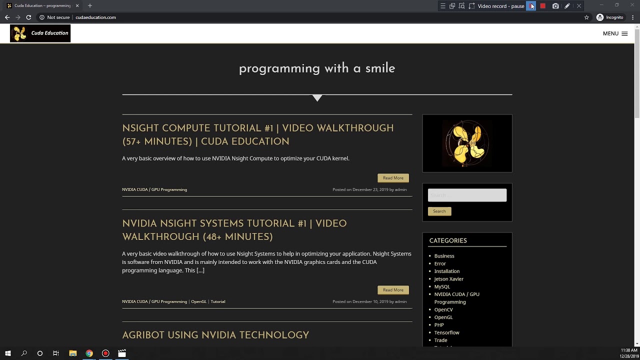Screen dimensions: 640x360
Task: Click the Incognito profile indicator
Action: click(610, 17)
